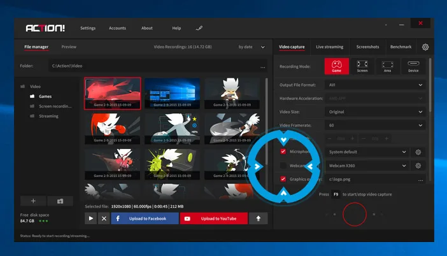The width and height of the screenshot is (447, 256).
Task: Open Microphone device settings gear
Action: click(418, 152)
